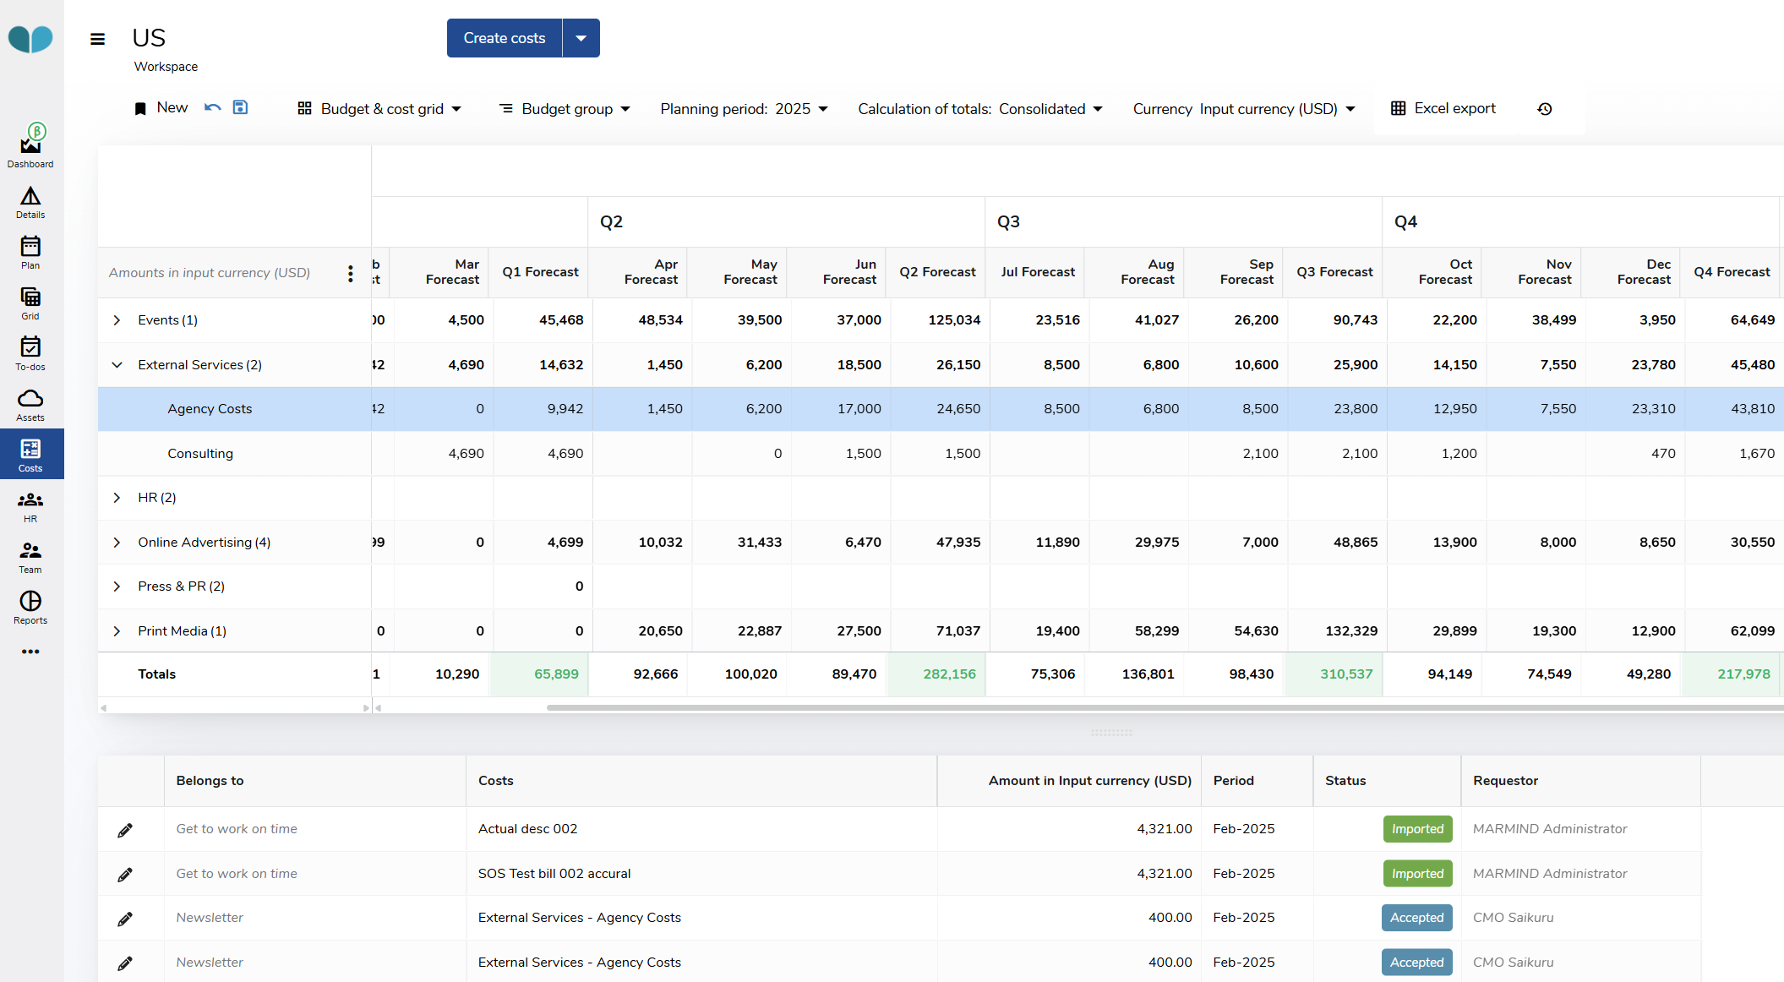
Task: Open the Planning period 2025 dropdown
Action: tap(744, 109)
